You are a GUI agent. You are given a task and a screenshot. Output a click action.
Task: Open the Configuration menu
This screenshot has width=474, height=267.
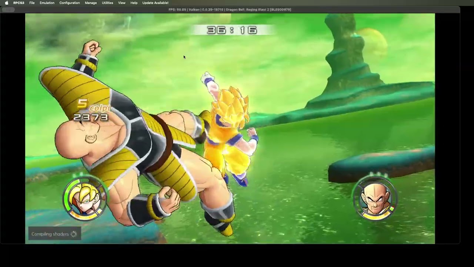click(70, 3)
